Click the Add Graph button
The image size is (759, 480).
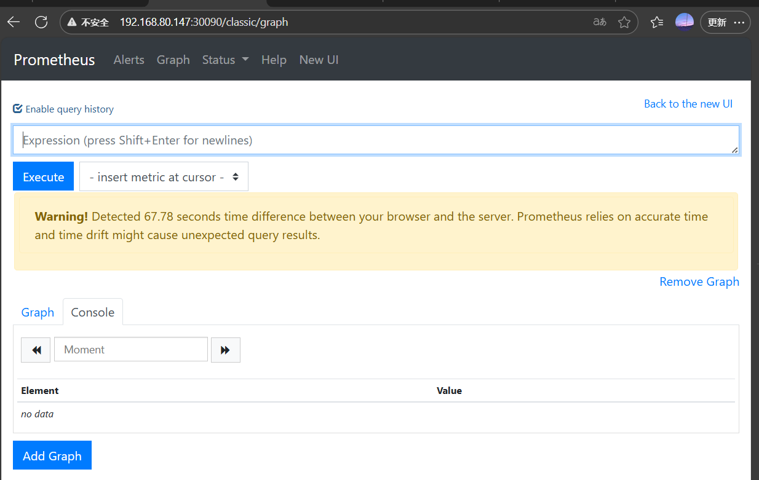coord(52,455)
